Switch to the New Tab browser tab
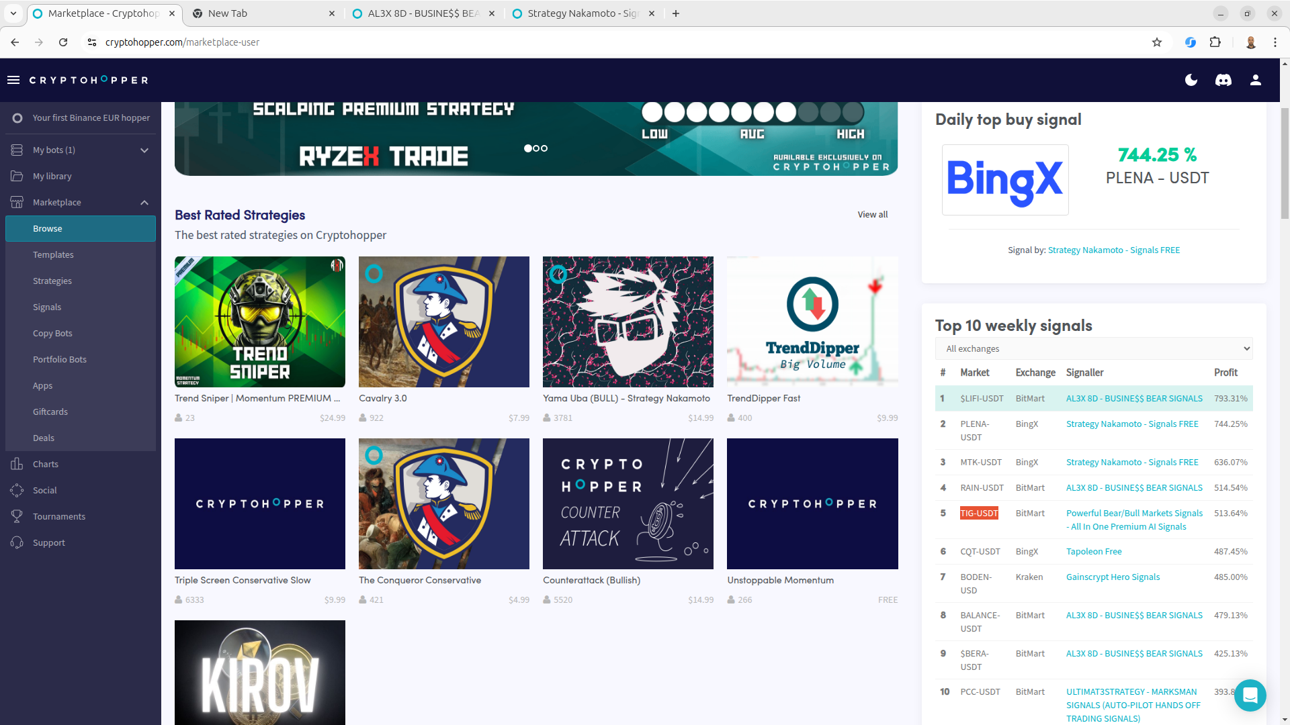The width and height of the screenshot is (1290, 725). (263, 13)
